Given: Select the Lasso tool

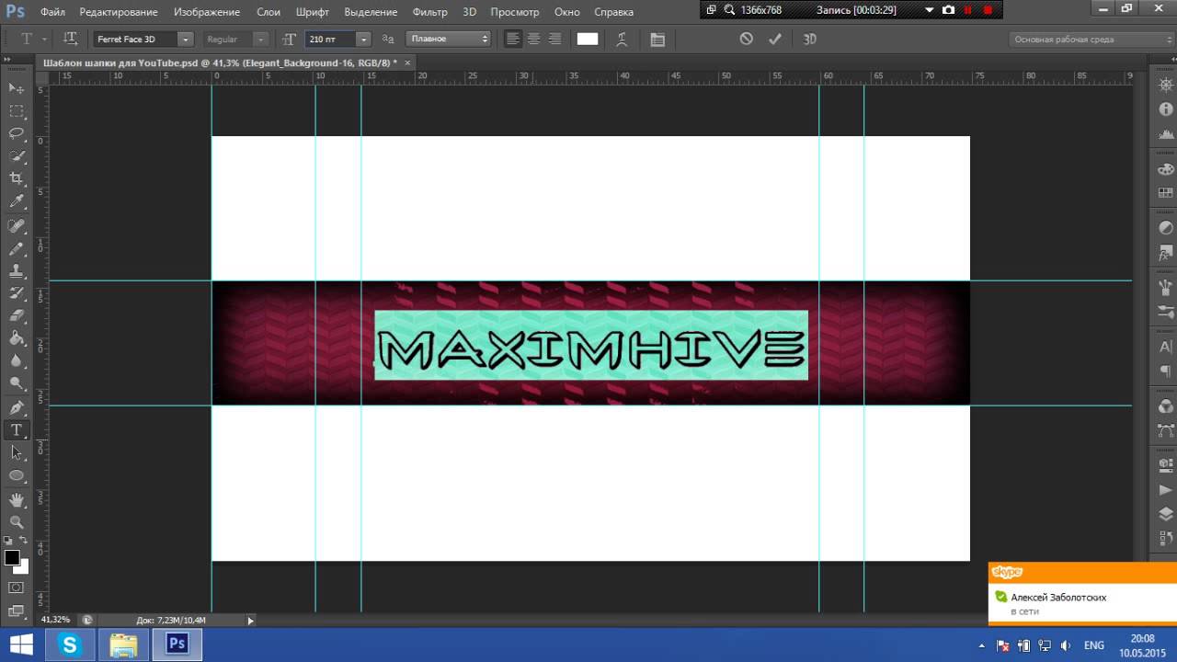Looking at the screenshot, I should (17, 133).
